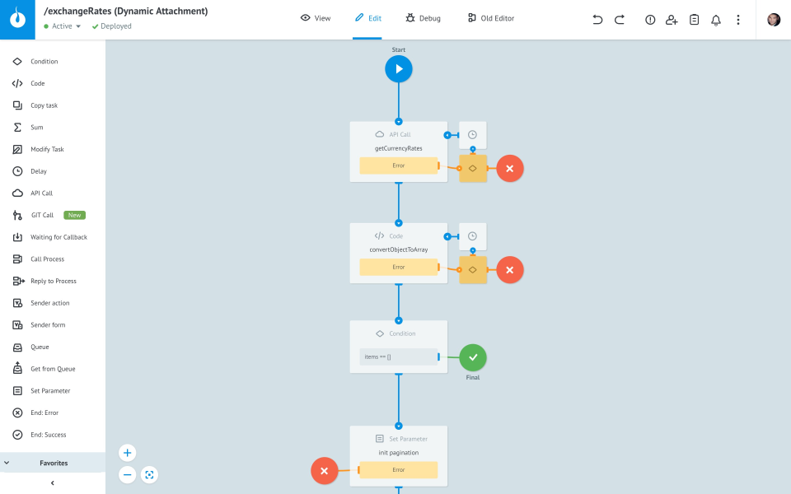Collapse the left sidebar with the chevron

tap(52, 481)
